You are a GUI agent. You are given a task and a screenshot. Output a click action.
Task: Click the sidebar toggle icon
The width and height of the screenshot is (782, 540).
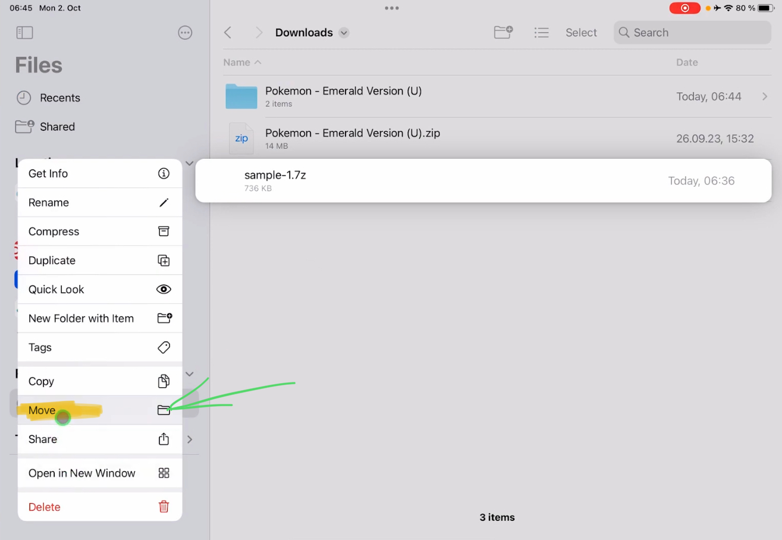pos(24,32)
